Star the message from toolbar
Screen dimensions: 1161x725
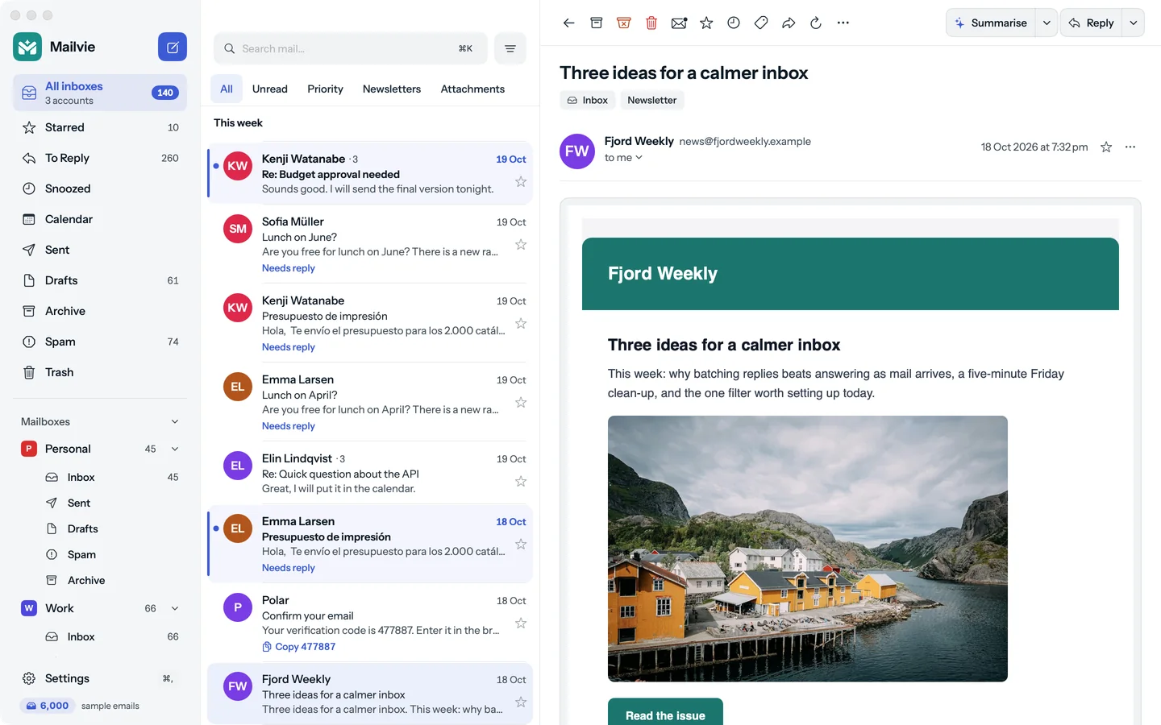[706, 23]
